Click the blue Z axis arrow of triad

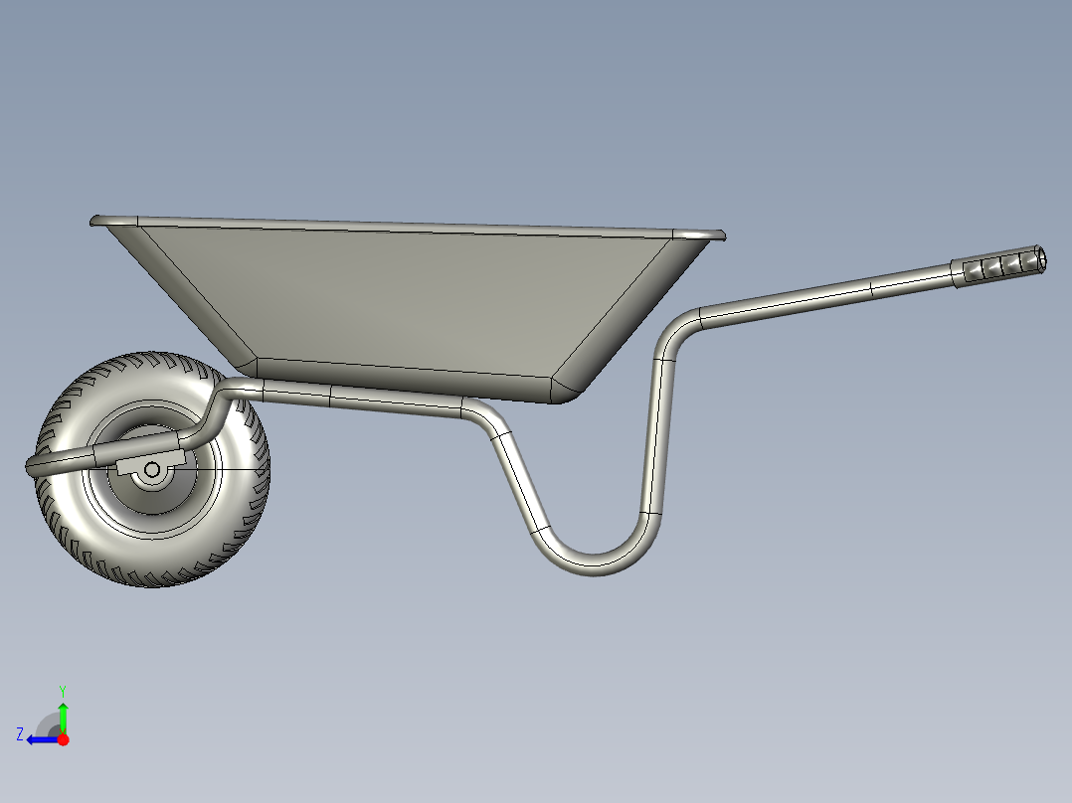(x=38, y=739)
